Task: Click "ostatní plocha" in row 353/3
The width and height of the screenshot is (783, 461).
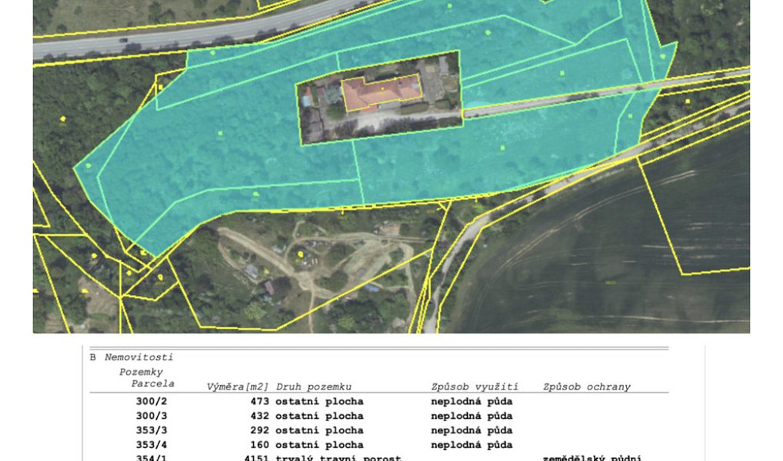Action: [x=320, y=430]
